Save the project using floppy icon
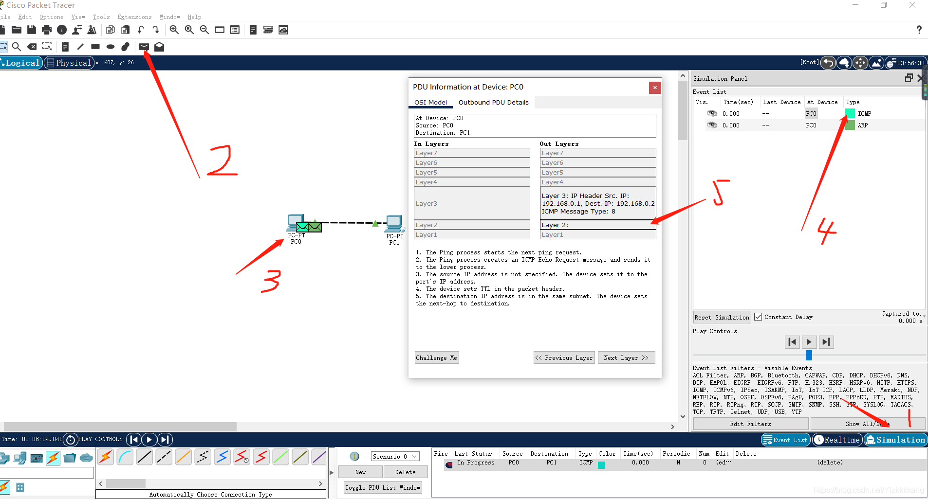928x499 pixels. coord(32,30)
